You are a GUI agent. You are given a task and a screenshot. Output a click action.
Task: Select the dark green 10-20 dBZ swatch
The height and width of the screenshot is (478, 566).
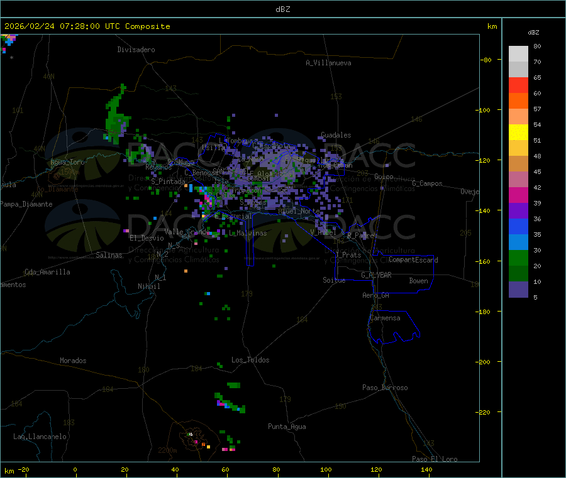coord(518,274)
